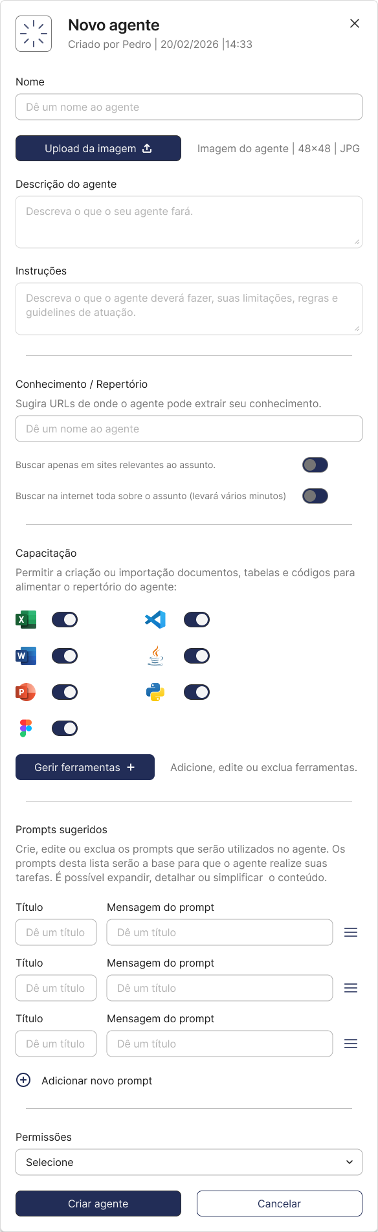Click the Figma icon in Capacitação

[26, 728]
